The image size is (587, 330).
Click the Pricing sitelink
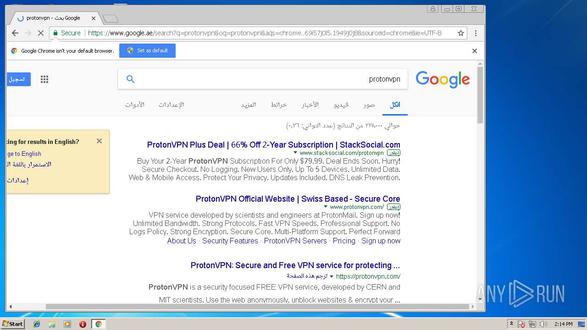(344, 241)
